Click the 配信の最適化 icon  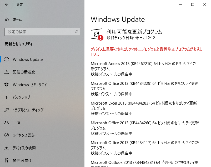coord(7,72)
